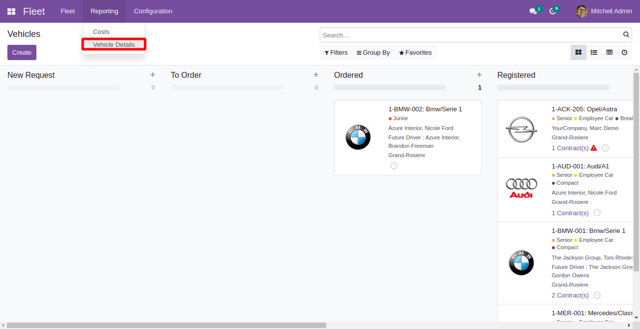The image size is (640, 329).
Task: Open 1-BMW-001: Bmw/Serie 1 card title
Action: (x=588, y=230)
